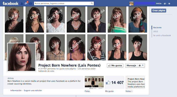Screen dimensions: 177x97
Task: Click the Crear página button
Action: tap(159, 11)
